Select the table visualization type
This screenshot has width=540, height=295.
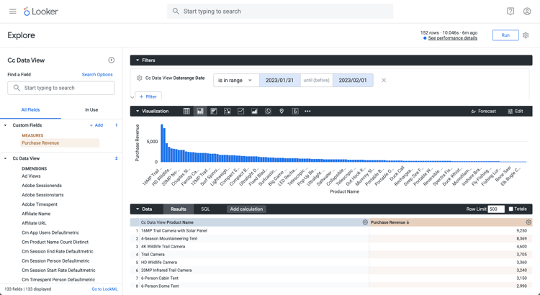click(x=186, y=112)
